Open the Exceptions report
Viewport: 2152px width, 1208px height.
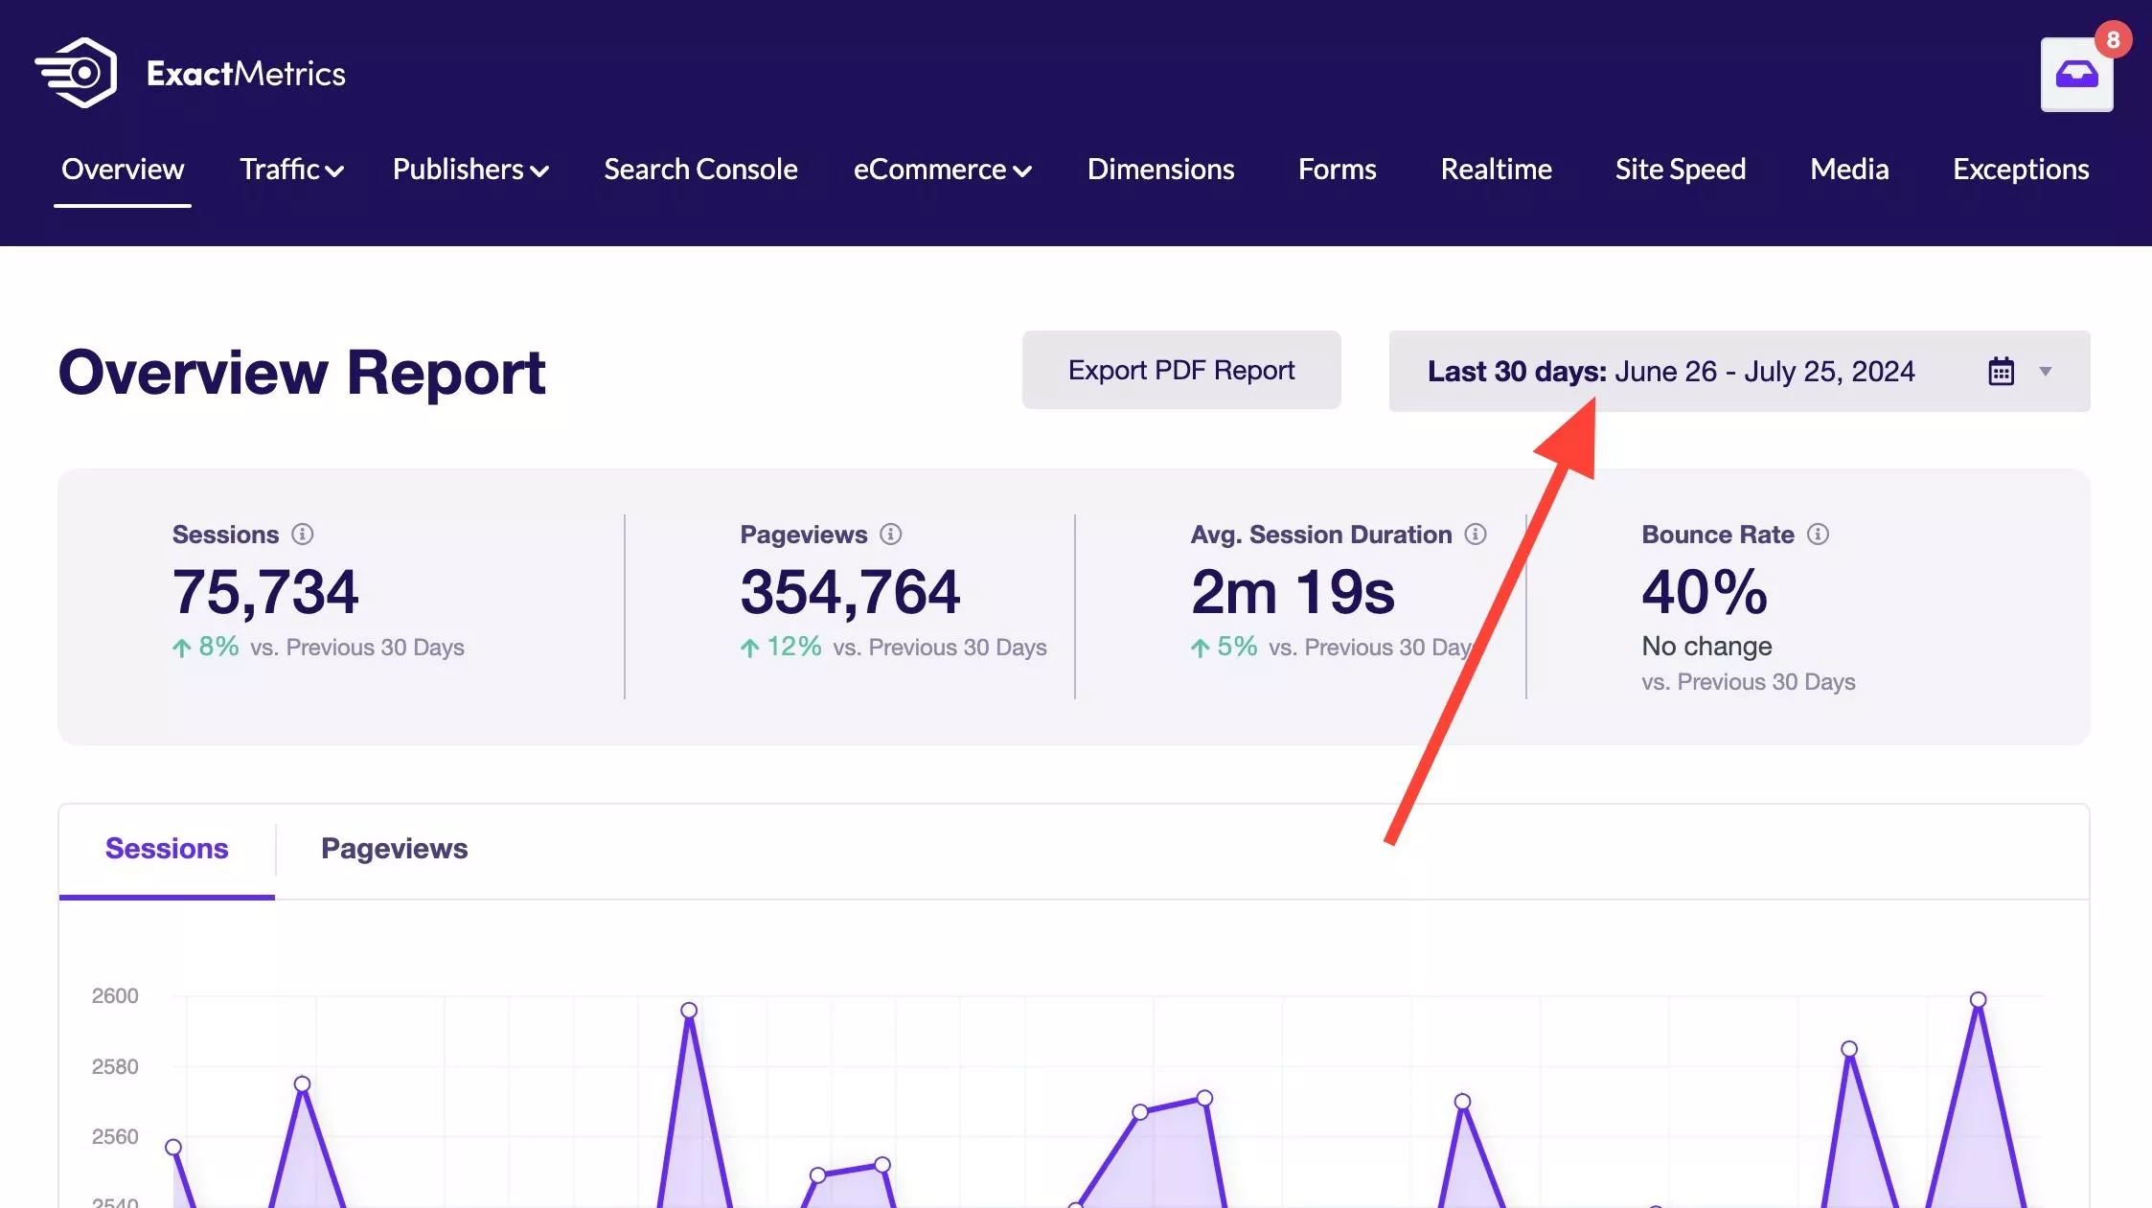2021,170
